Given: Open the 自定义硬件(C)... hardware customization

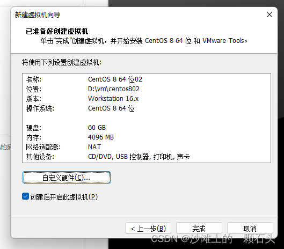Looking at the screenshot, I should tap(67, 178).
